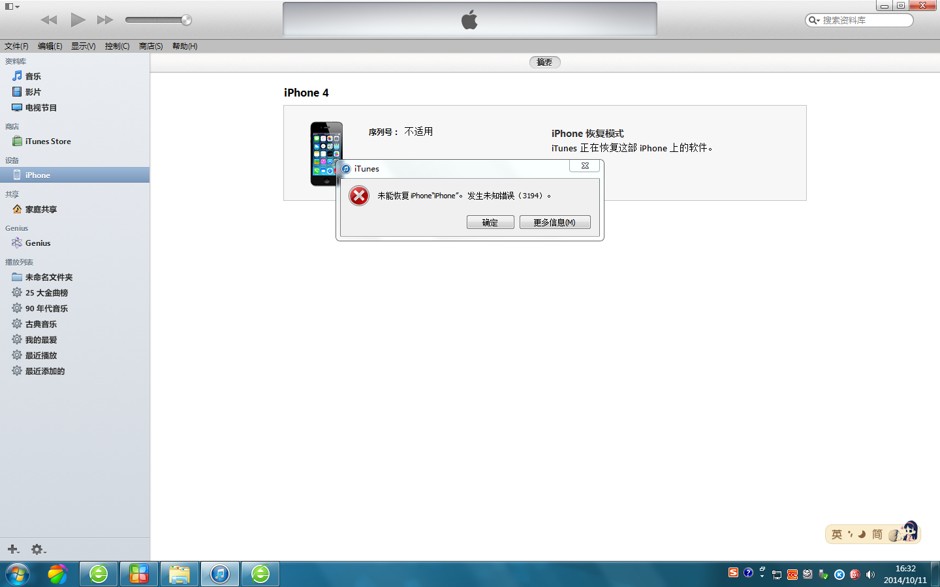Open 音乐 in the library sidebar
The image size is (940, 587).
pyautogui.click(x=75, y=76)
